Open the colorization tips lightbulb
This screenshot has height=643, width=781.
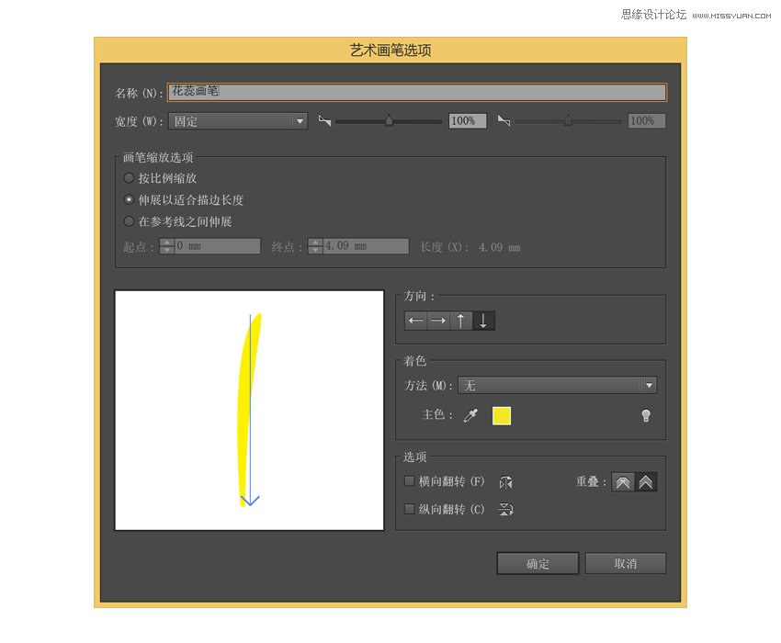646,415
